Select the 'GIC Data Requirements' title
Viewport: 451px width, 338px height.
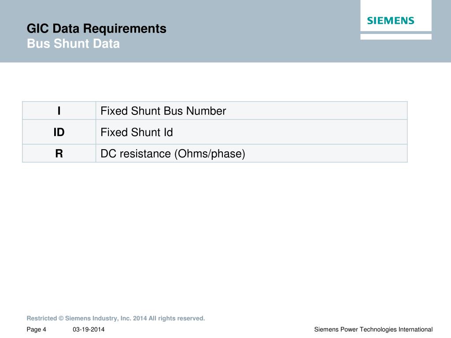96,29
